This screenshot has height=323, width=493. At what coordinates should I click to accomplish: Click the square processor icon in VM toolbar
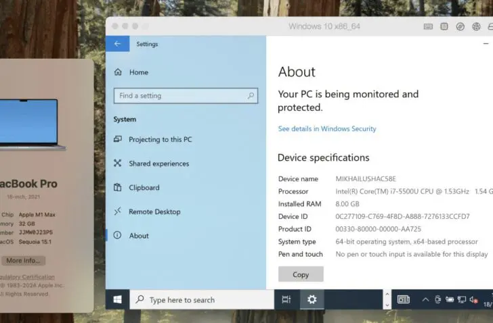click(444, 26)
